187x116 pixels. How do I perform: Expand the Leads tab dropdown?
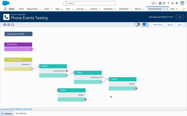click(x=51, y=9)
